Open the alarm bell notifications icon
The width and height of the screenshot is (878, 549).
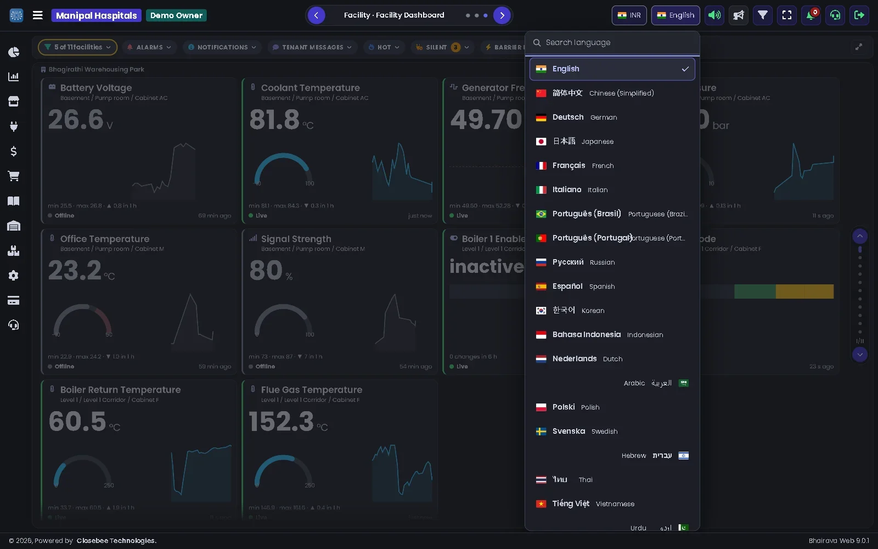[x=811, y=15]
